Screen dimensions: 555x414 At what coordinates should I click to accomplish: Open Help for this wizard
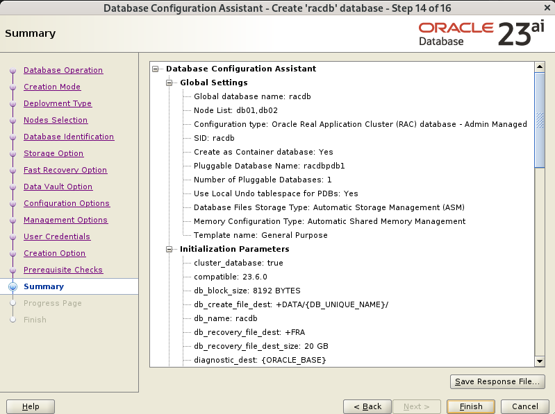click(31, 406)
